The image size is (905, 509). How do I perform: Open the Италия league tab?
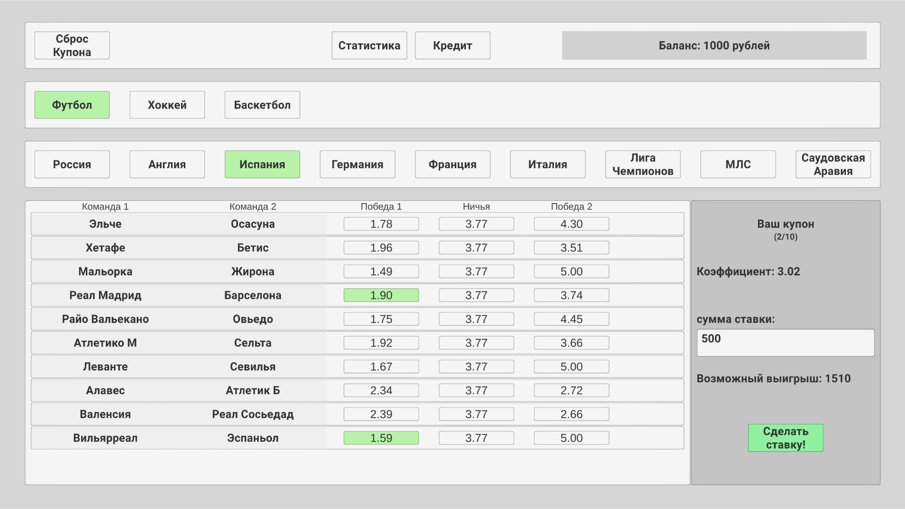(547, 164)
